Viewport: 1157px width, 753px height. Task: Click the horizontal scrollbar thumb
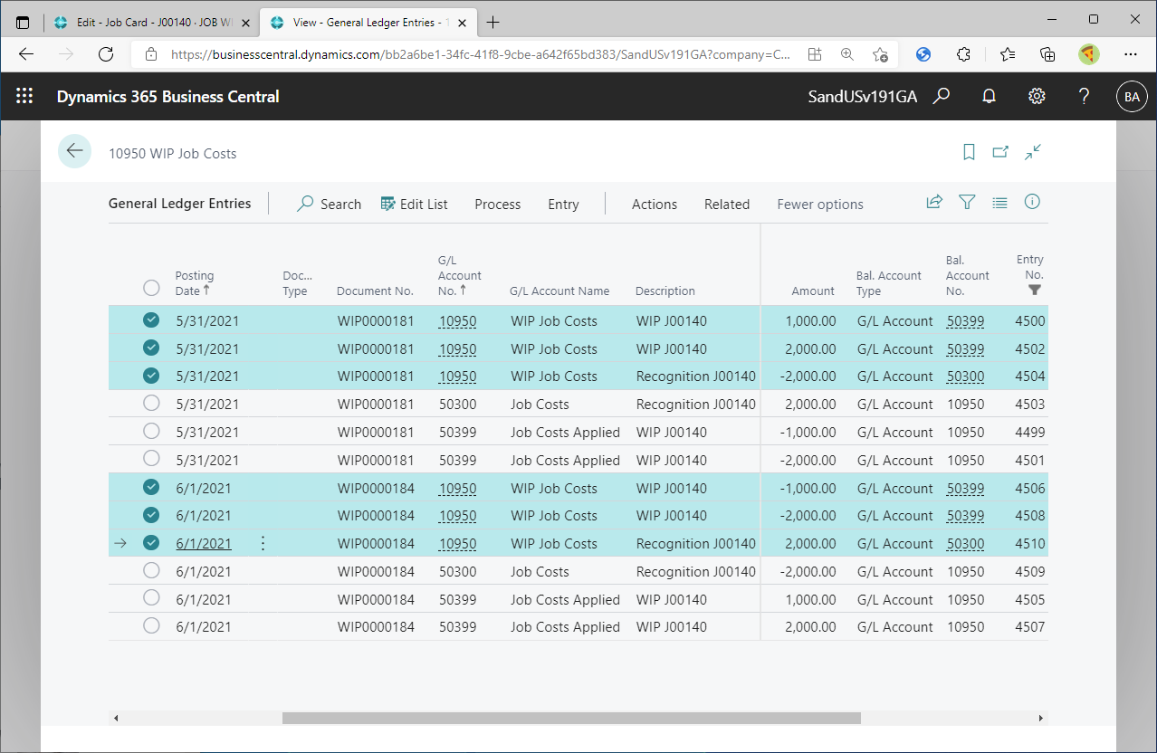tap(570, 718)
